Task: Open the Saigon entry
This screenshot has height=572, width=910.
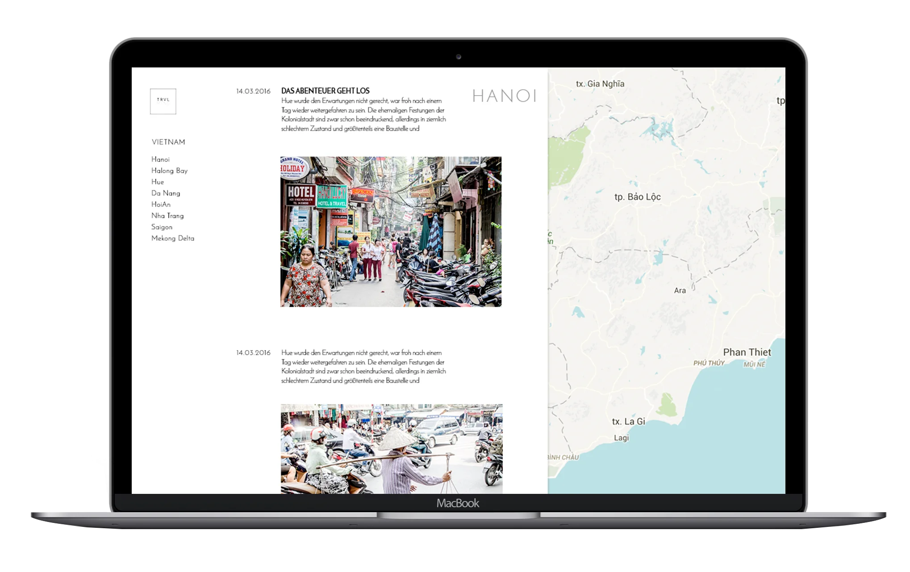Action: pos(162,227)
